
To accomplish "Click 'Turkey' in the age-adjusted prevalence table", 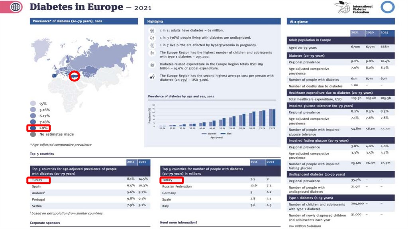I will tap(37, 180).
